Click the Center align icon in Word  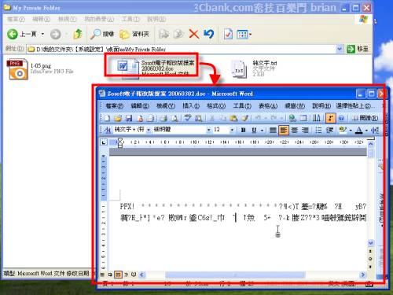pos(295,130)
